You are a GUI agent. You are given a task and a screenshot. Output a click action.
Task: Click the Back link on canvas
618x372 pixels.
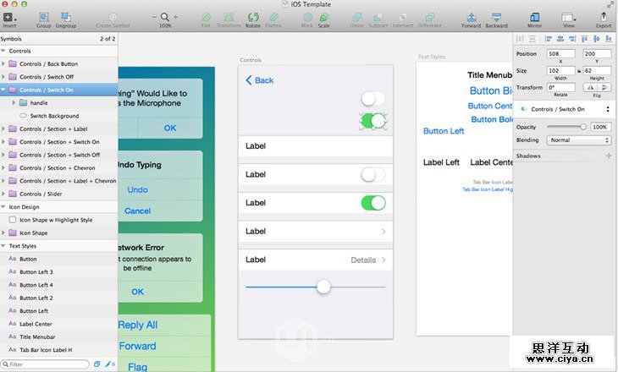coord(260,80)
